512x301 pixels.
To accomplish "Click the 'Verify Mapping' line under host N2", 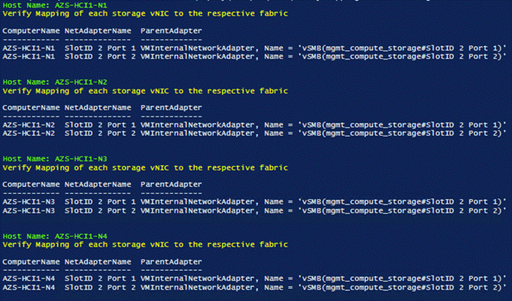I will pyautogui.click(x=145, y=91).
